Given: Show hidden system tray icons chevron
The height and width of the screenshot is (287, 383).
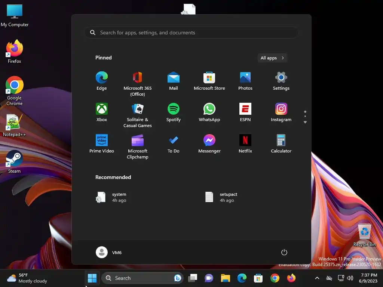Looking at the screenshot, I should (317, 278).
